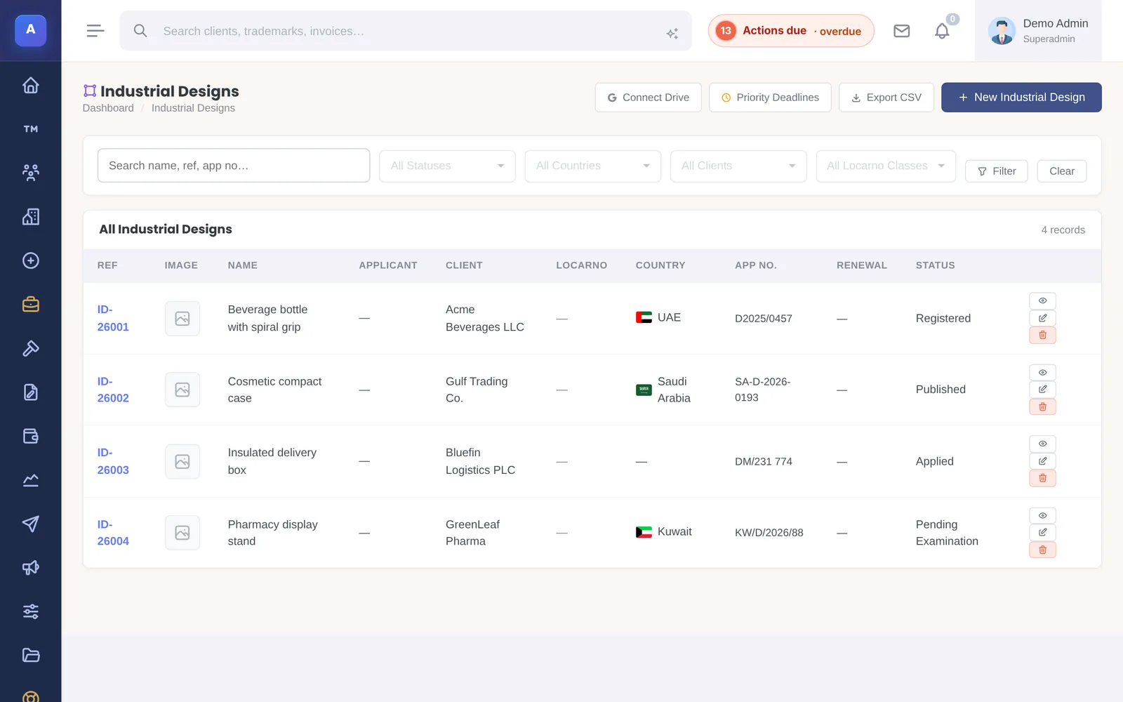
Task: Click the circled plus sidebar icon
Action: pyautogui.click(x=30, y=260)
